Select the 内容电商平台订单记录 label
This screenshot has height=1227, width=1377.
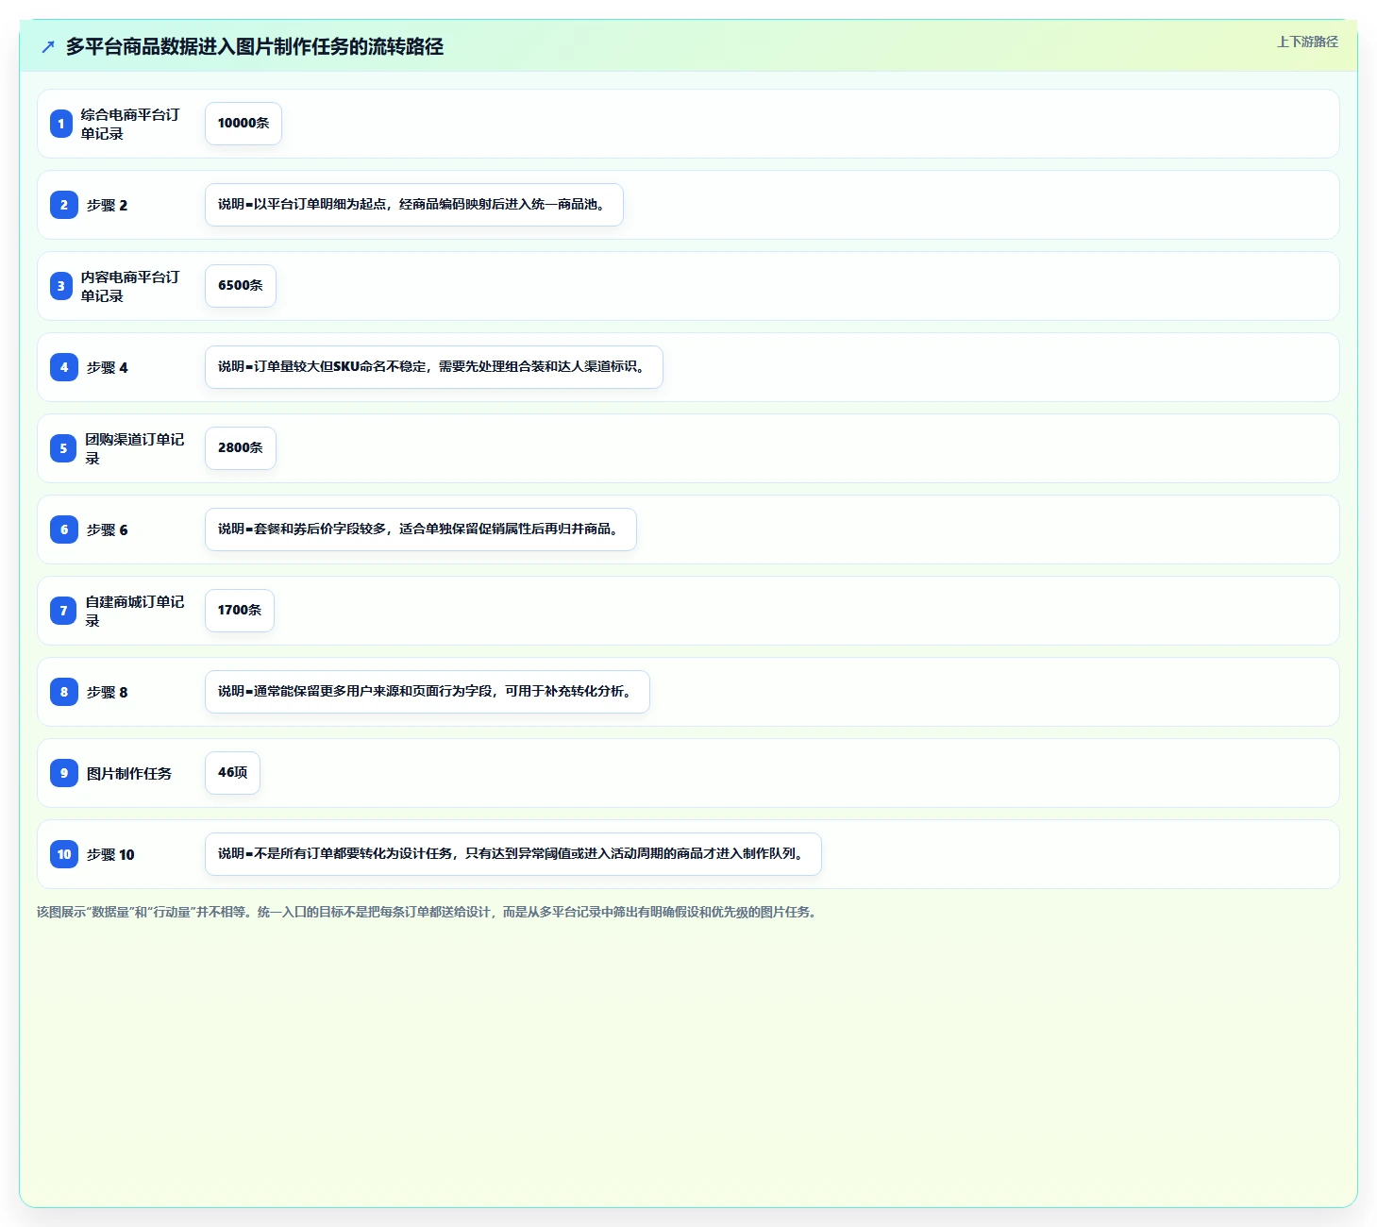[x=130, y=286]
